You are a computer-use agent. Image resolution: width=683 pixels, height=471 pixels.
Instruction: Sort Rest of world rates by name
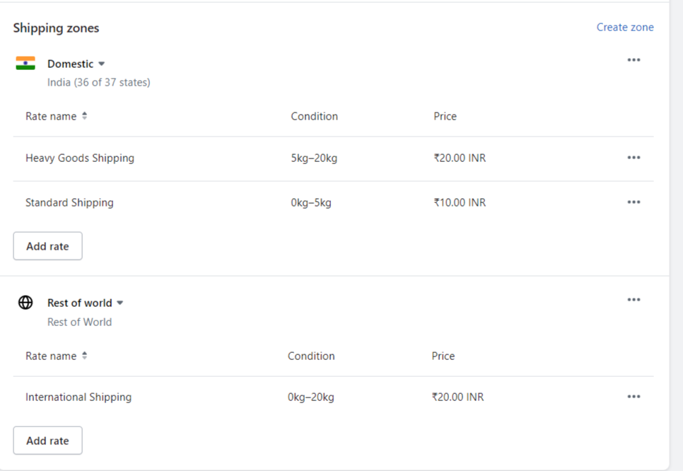pos(56,356)
